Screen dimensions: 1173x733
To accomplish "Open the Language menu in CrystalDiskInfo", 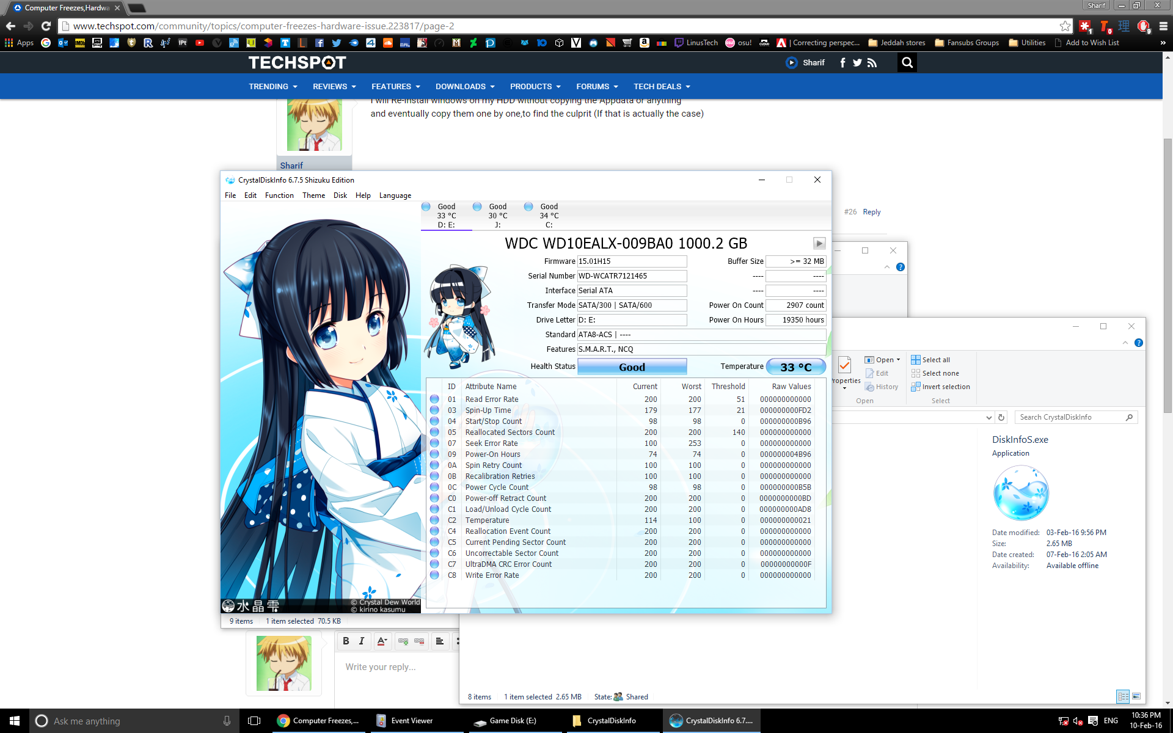I will click(395, 195).
